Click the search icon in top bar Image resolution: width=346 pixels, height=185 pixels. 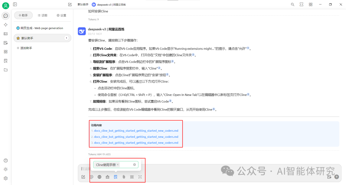point(292,4)
